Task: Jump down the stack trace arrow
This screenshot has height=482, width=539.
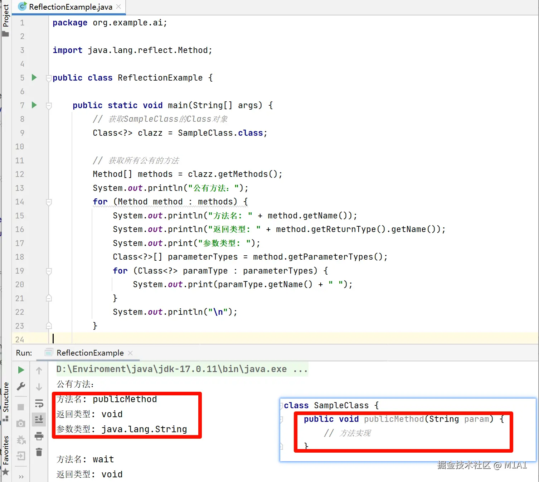Action: (x=39, y=387)
